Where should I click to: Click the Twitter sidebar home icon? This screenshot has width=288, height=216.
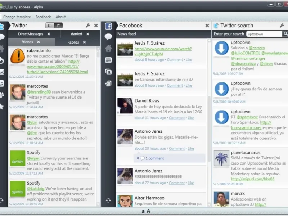[2, 49]
